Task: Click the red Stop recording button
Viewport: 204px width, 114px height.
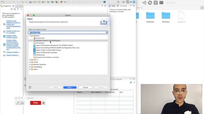Action: [35, 103]
